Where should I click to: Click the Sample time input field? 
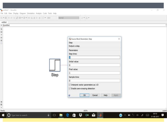94,81
